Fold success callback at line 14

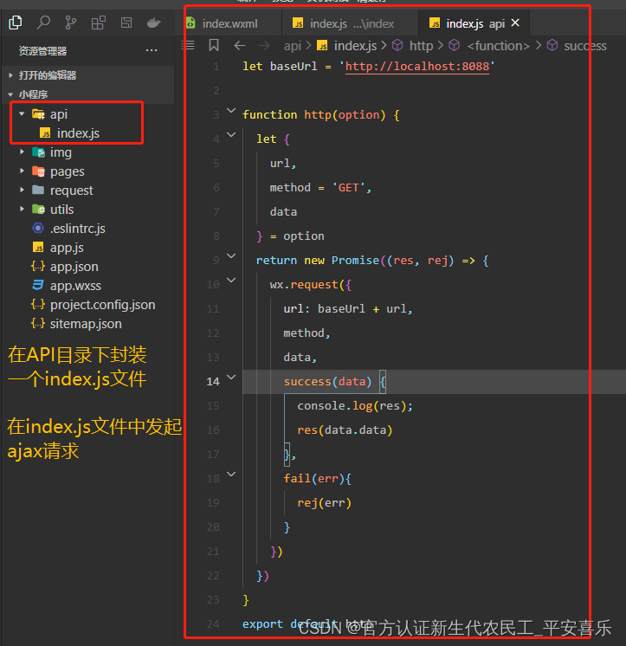pos(231,377)
